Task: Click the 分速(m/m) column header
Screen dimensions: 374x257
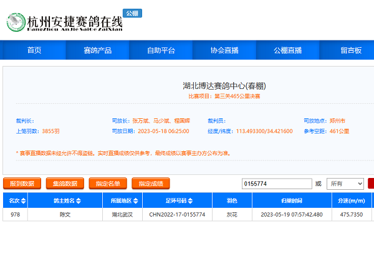Action: click(x=352, y=201)
